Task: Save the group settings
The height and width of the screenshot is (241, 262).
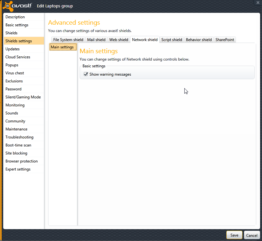Action: click(234, 235)
